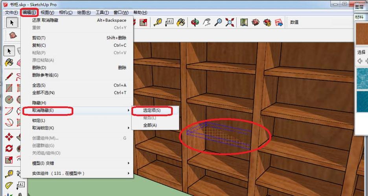Choose 复制(C) from edit menu
Screen dimensions: 368x196
pyautogui.click(x=77, y=45)
